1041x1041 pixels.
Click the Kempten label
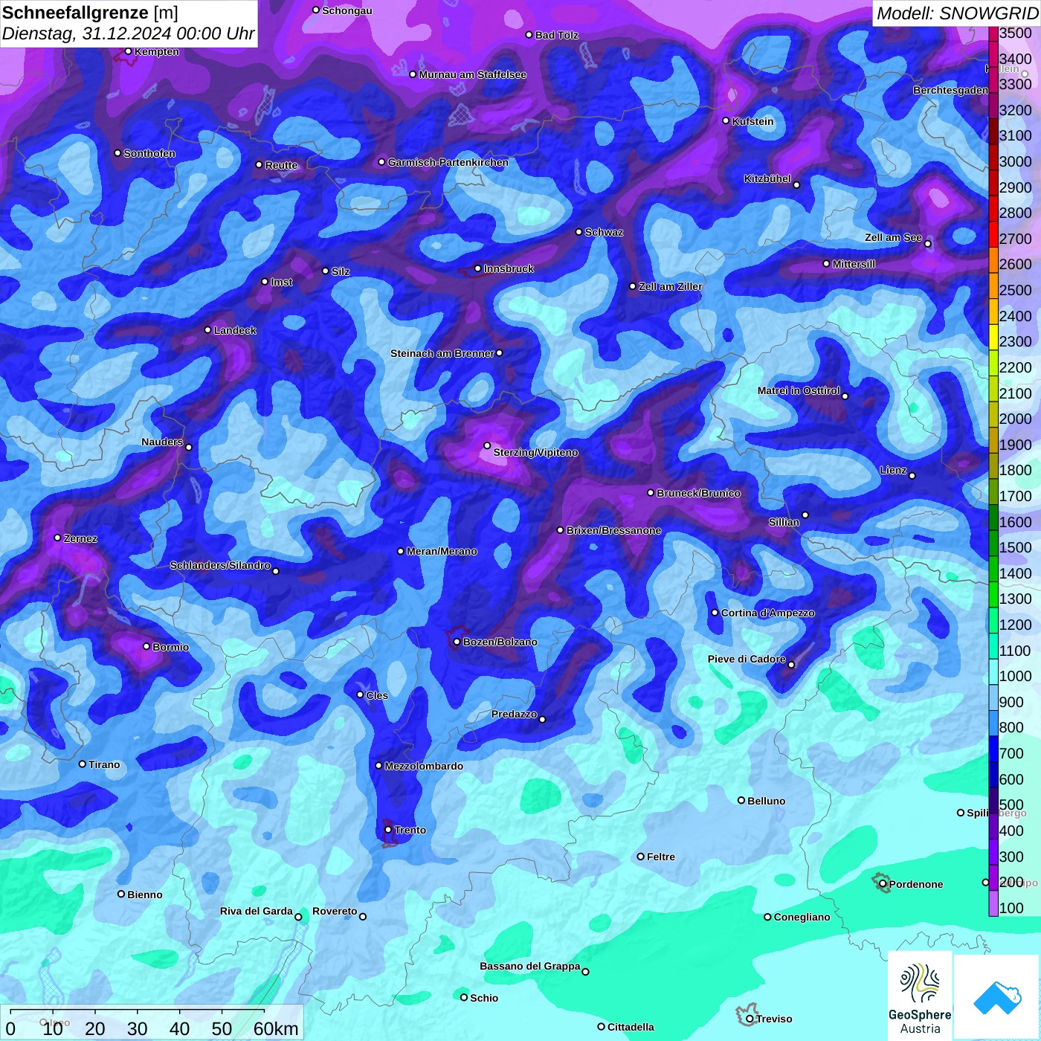(x=157, y=51)
